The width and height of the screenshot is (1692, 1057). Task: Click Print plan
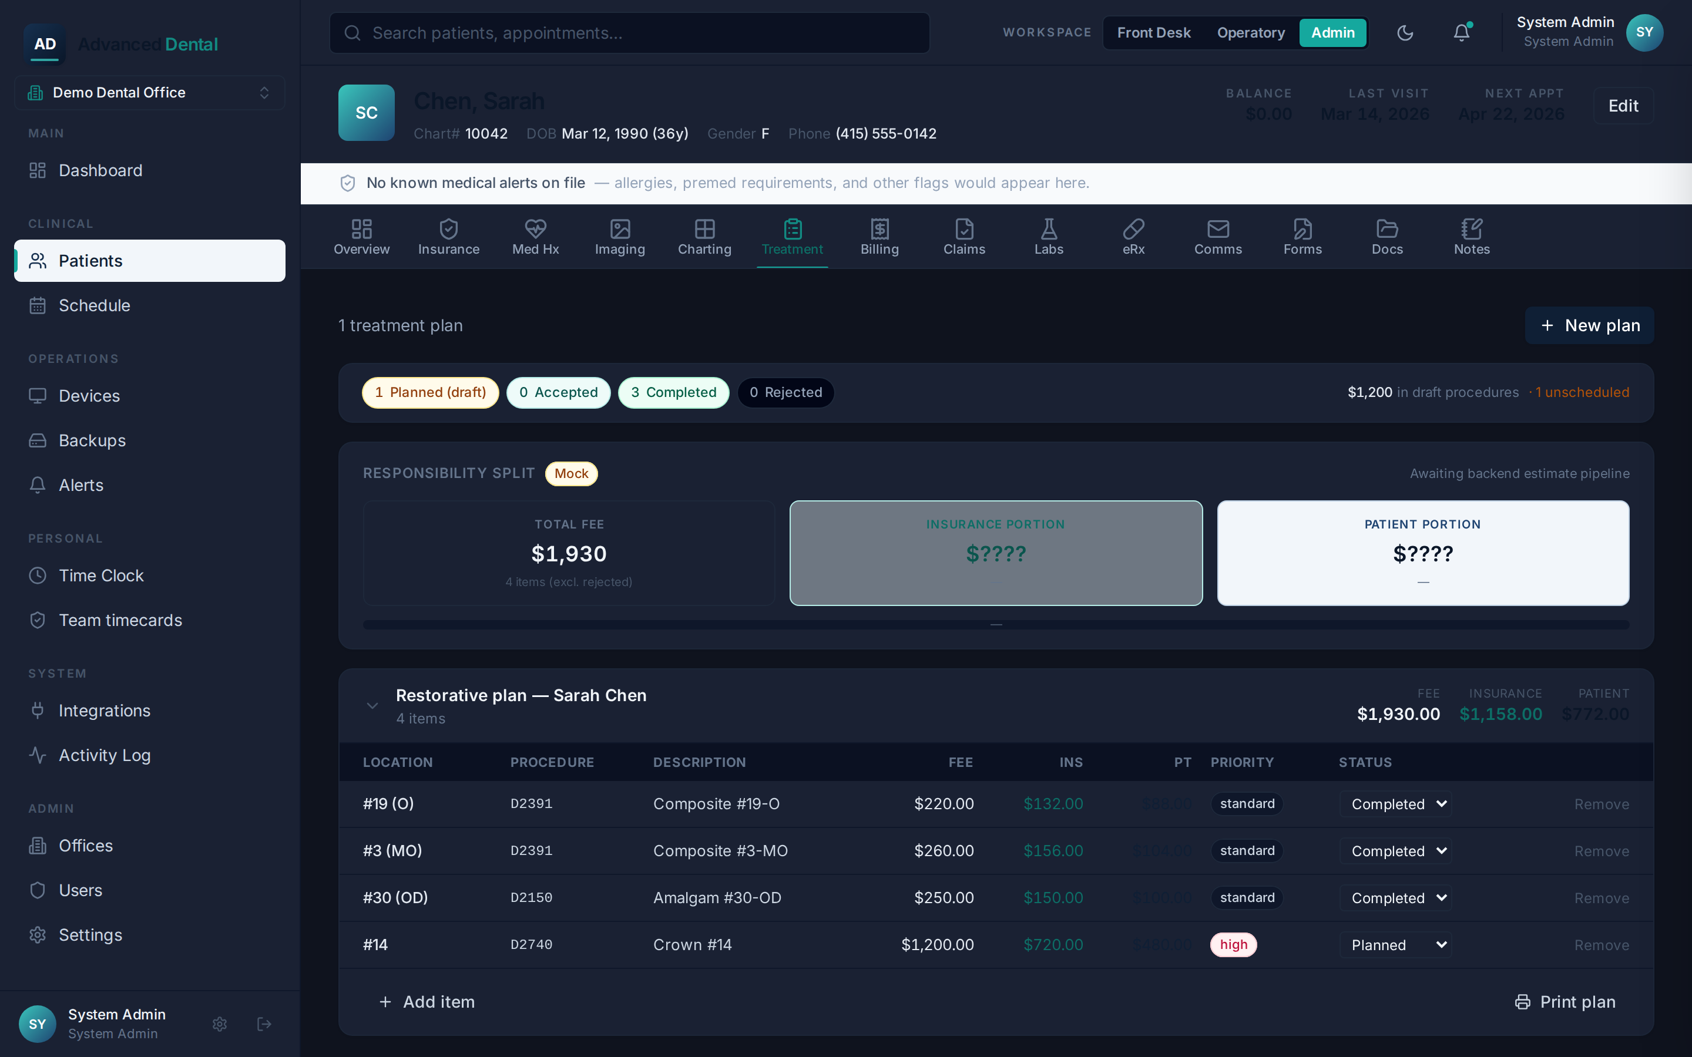click(1565, 1002)
